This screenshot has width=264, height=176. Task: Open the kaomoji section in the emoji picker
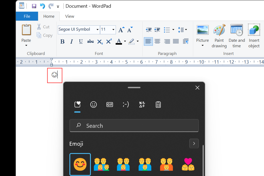tap(126, 104)
